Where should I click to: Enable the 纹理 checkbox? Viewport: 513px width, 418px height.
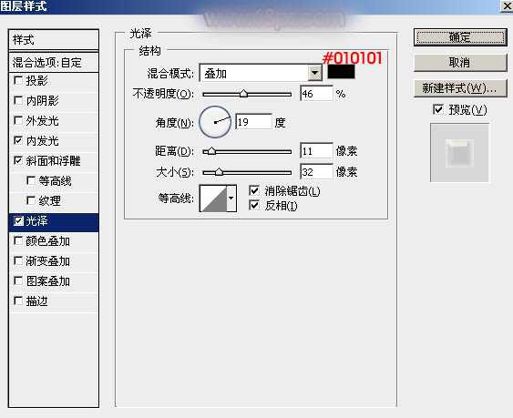(31, 200)
